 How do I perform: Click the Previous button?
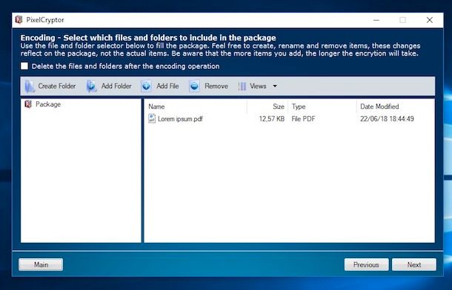pyautogui.click(x=366, y=265)
